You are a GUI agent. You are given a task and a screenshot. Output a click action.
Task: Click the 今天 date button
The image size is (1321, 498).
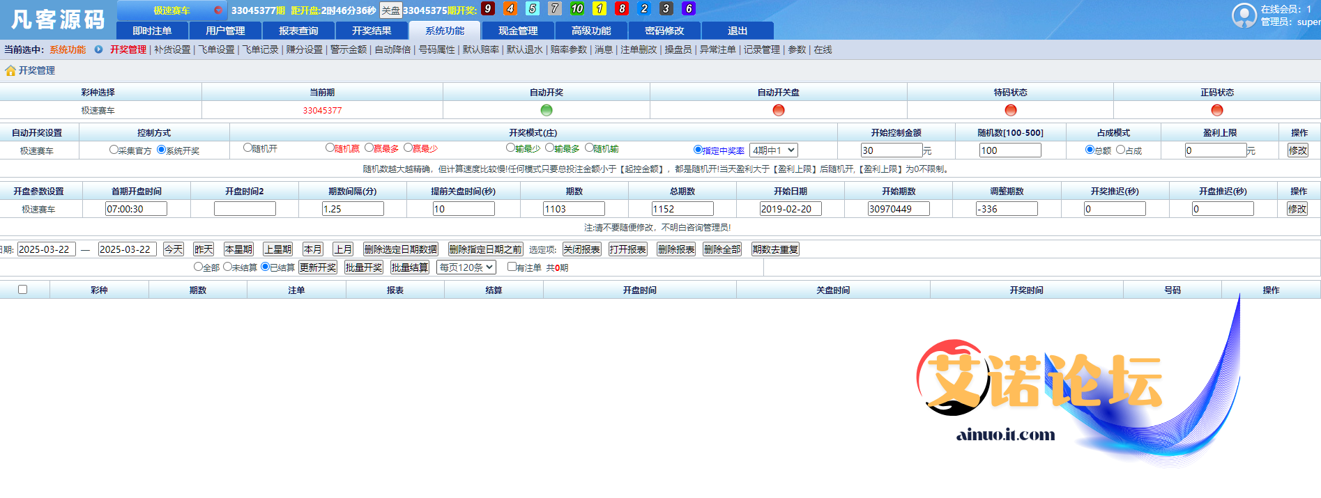[174, 249]
